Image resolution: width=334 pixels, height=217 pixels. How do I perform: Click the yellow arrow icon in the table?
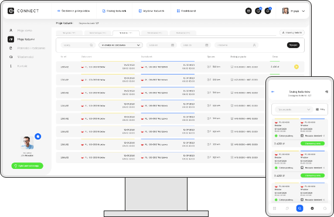coord(296,67)
